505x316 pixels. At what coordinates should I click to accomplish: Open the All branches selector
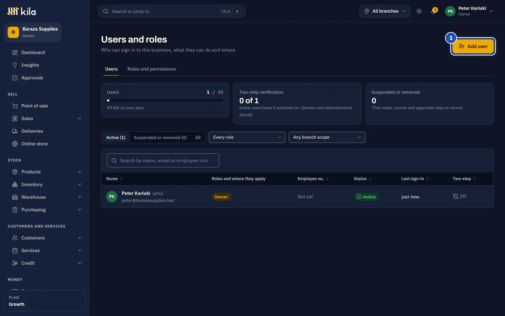pos(385,11)
